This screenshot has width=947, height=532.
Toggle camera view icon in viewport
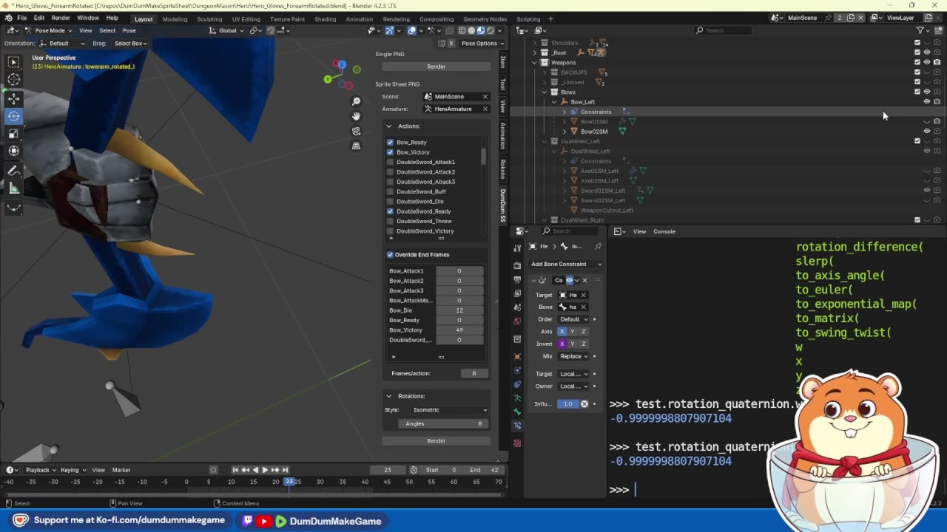(356, 131)
